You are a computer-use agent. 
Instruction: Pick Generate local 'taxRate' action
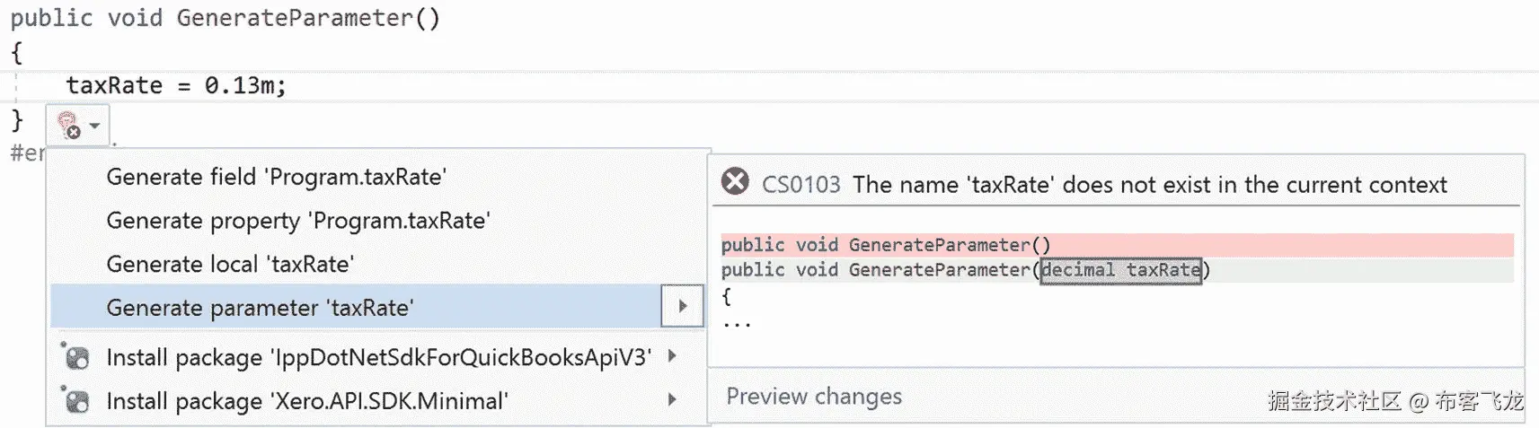[x=230, y=264]
